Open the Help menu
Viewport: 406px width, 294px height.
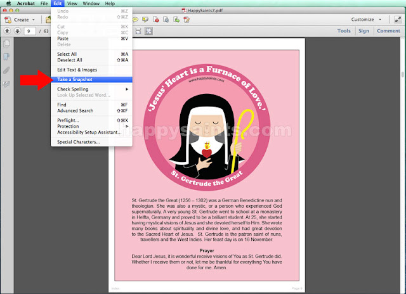110,3
